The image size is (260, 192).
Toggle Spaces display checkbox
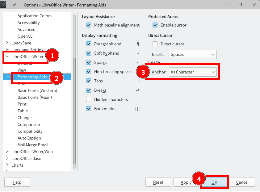coord(89,62)
